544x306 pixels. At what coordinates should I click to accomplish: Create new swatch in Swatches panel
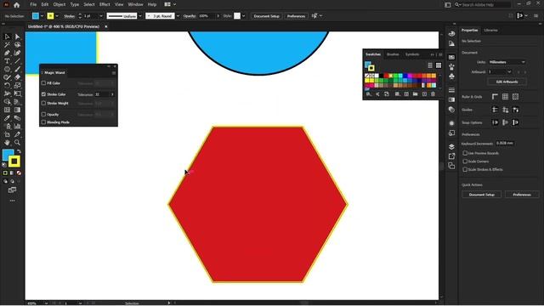click(x=424, y=94)
